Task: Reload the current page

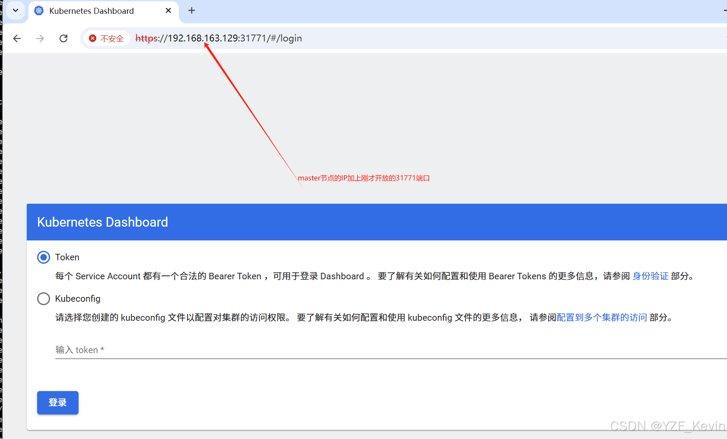Action: (63, 38)
